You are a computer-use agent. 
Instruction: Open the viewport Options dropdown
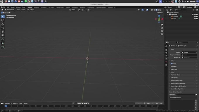click(160, 13)
